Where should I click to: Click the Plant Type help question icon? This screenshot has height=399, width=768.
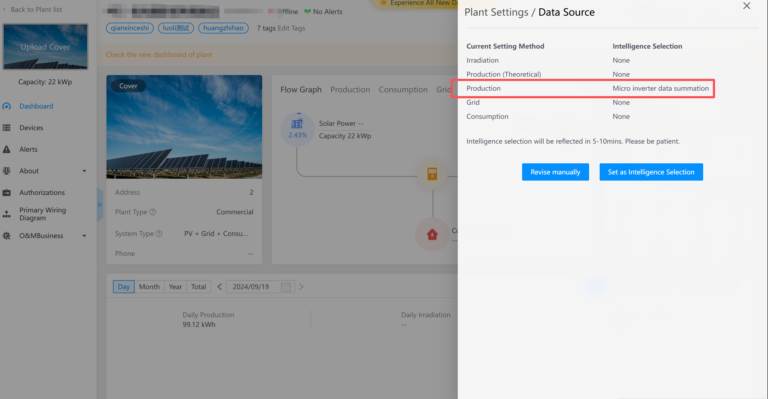click(153, 212)
